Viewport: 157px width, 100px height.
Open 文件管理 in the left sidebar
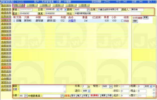6,60
